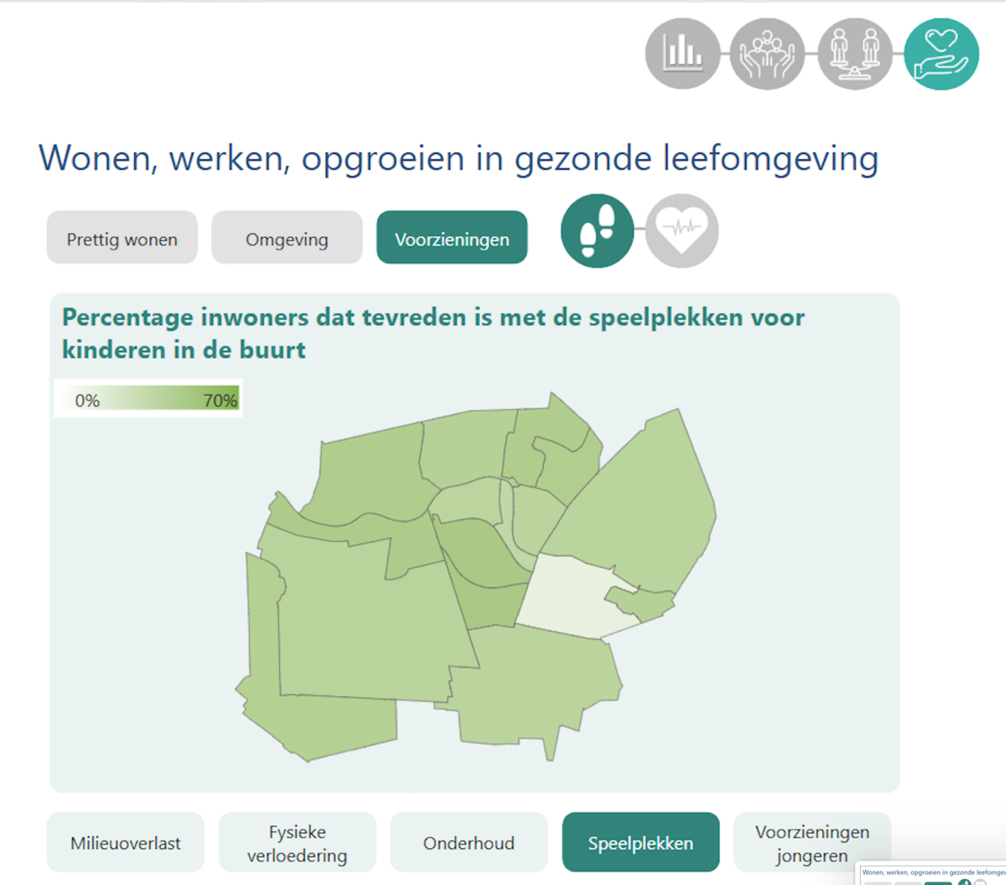
Task: Show the Fysieke verloedering indicator
Action: [x=298, y=843]
